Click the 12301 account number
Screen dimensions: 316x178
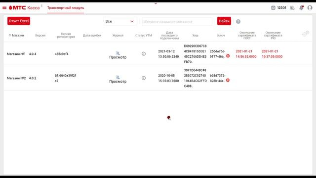coord(281,8)
